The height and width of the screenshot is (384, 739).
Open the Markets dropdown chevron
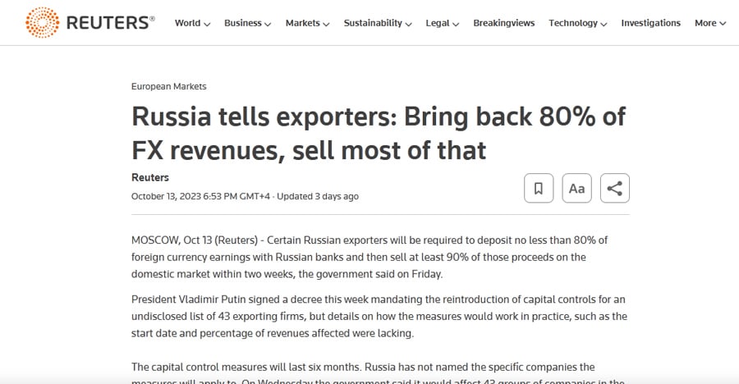[x=326, y=24]
